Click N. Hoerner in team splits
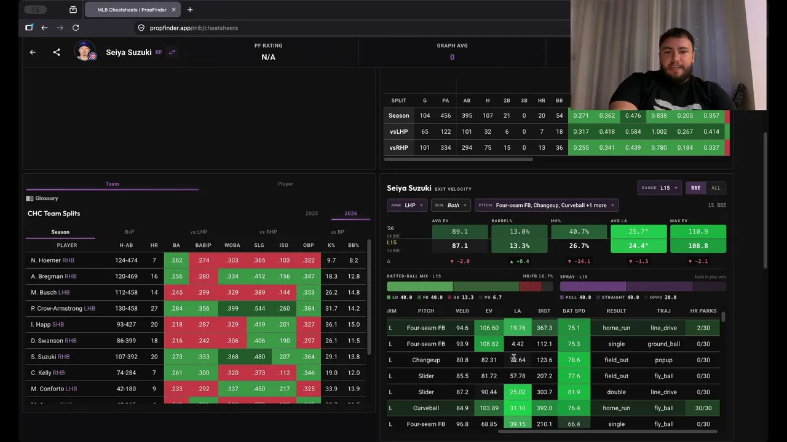Image resolution: width=787 pixels, height=442 pixels. 53,260
